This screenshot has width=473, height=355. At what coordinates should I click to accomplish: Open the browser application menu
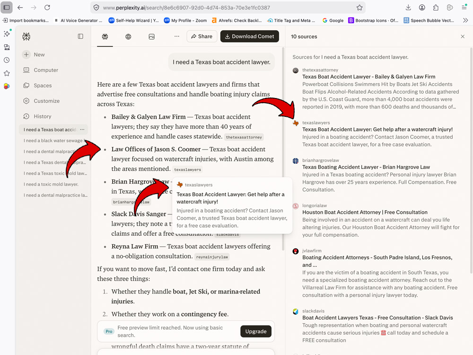[464, 8]
